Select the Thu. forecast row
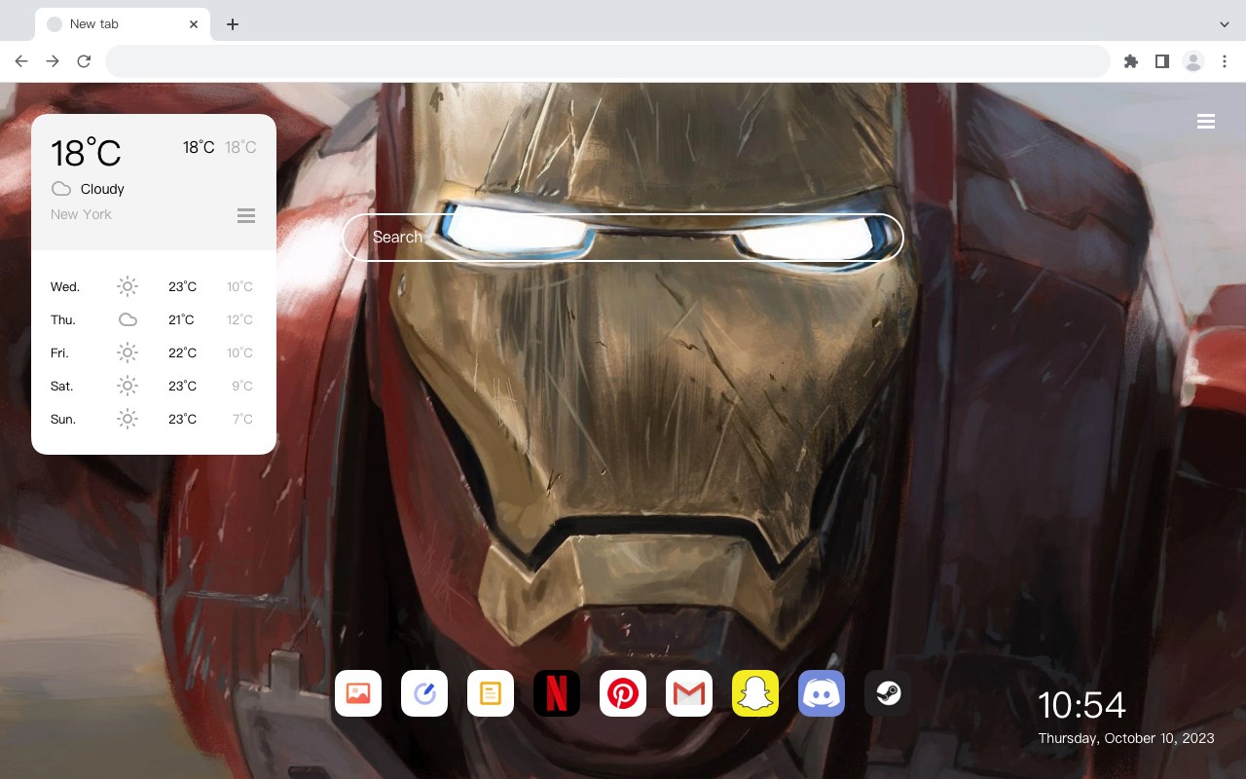Viewport: 1246px width, 779px height. (154, 319)
